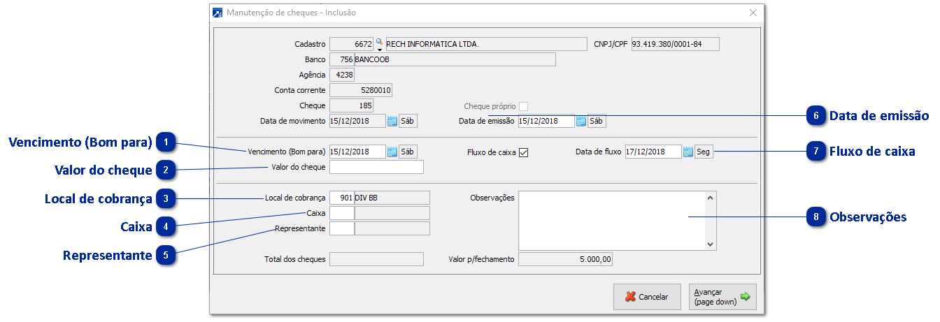Image resolution: width=940 pixels, height=322 pixels.
Task: Click scroll up arrow in Observações box
Action: click(711, 198)
